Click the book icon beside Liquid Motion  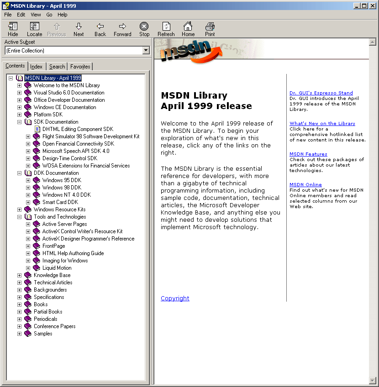click(x=37, y=268)
